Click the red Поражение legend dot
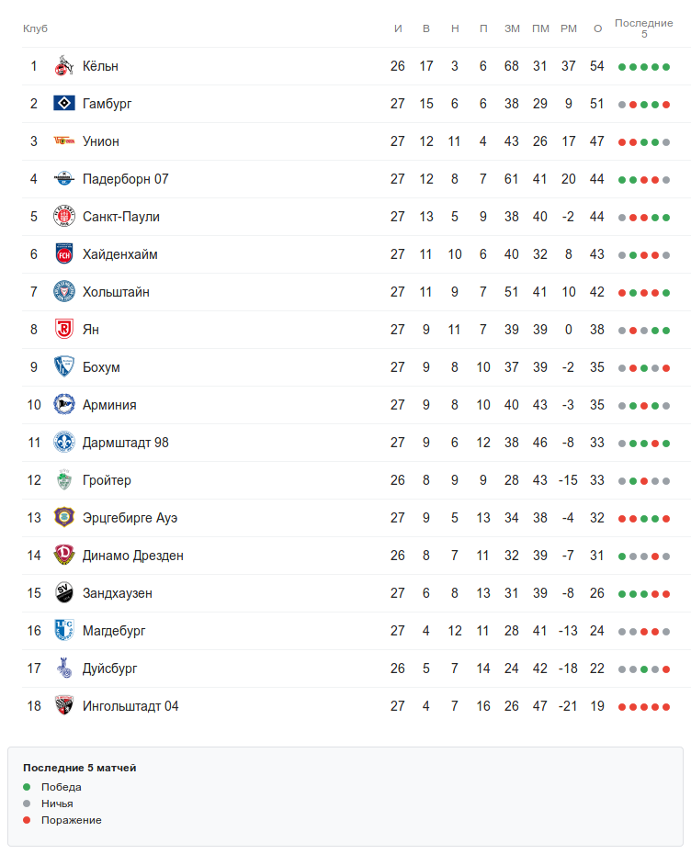This screenshot has width=691, height=854. (x=27, y=820)
